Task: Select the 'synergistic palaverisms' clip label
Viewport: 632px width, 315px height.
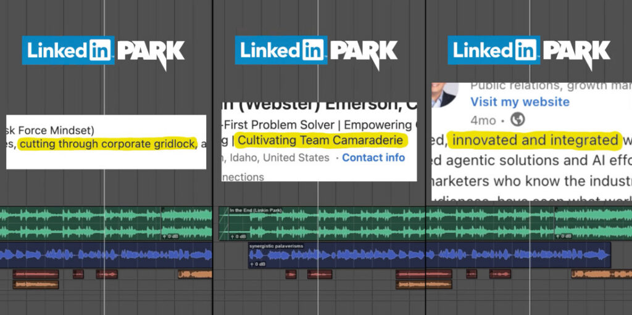Action: [x=276, y=246]
